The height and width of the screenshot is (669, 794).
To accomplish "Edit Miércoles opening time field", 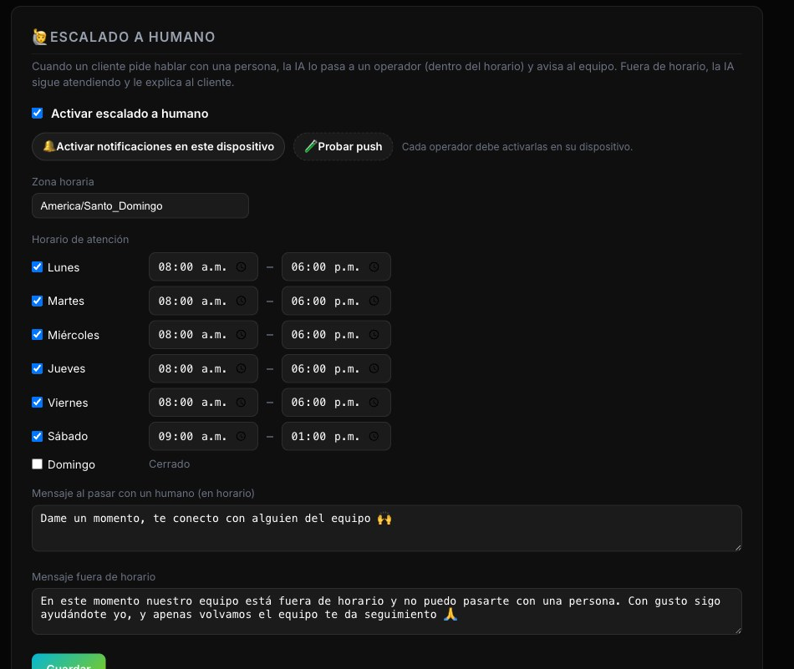I will pos(203,334).
